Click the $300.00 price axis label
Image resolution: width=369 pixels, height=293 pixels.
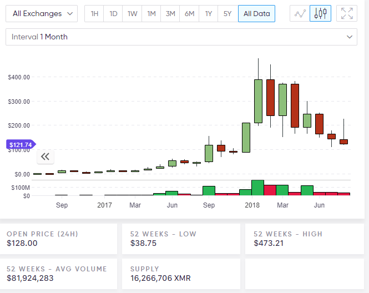coord(19,102)
